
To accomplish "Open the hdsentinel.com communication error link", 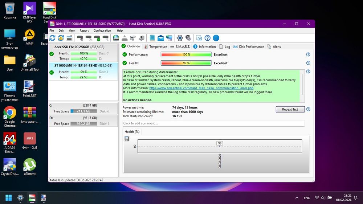I will click(x=201, y=88).
